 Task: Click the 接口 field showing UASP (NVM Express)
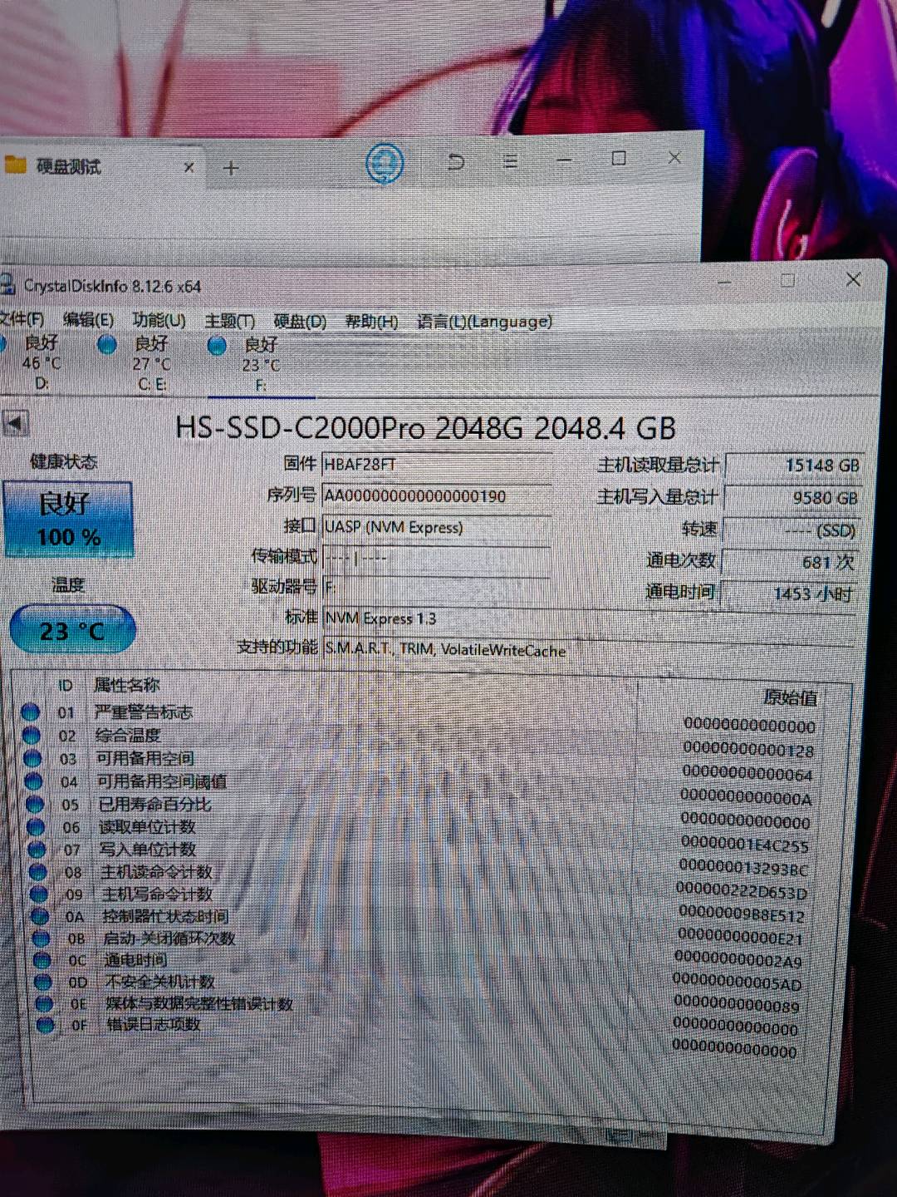437,527
